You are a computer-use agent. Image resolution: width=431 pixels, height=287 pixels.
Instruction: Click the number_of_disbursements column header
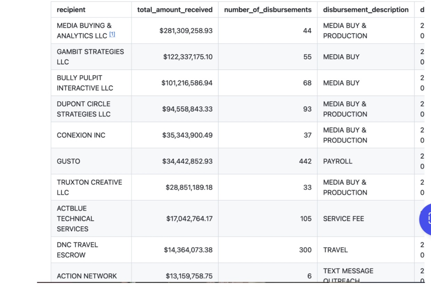[268, 10]
